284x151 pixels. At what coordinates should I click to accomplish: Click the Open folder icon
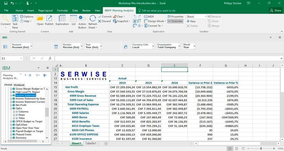click(x=40, y=18)
